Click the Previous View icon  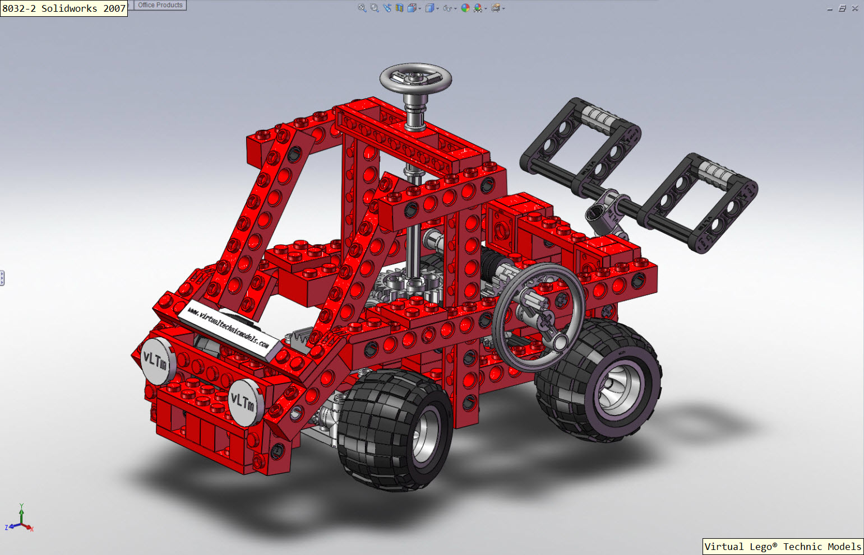pyautogui.click(x=387, y=8)
